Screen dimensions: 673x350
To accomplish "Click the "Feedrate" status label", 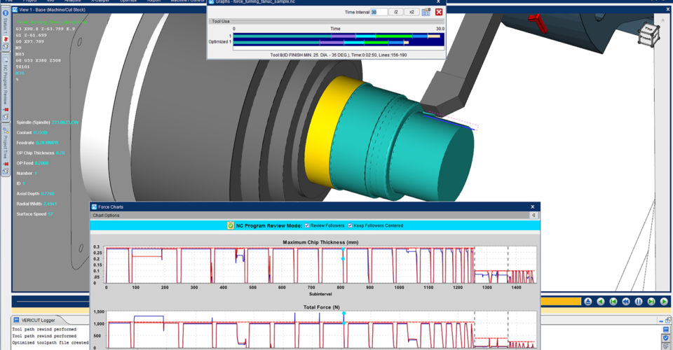I will pos(25,143).
